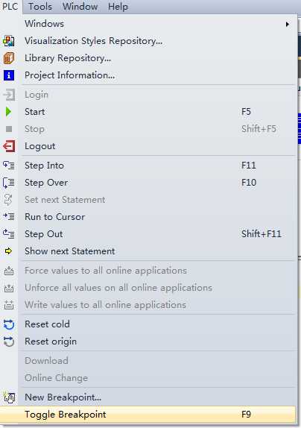Click the Library Repository book icon
Image resolution: width=301 pixels, height=428 pixels.
point(9,58)
